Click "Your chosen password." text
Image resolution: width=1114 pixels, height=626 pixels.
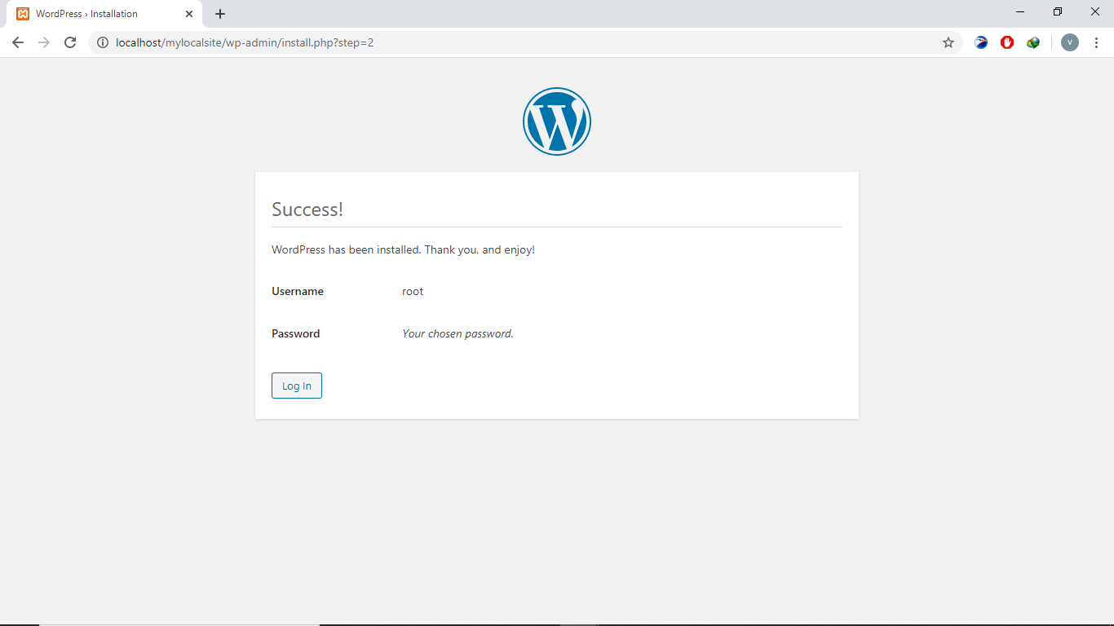point(458,333)
